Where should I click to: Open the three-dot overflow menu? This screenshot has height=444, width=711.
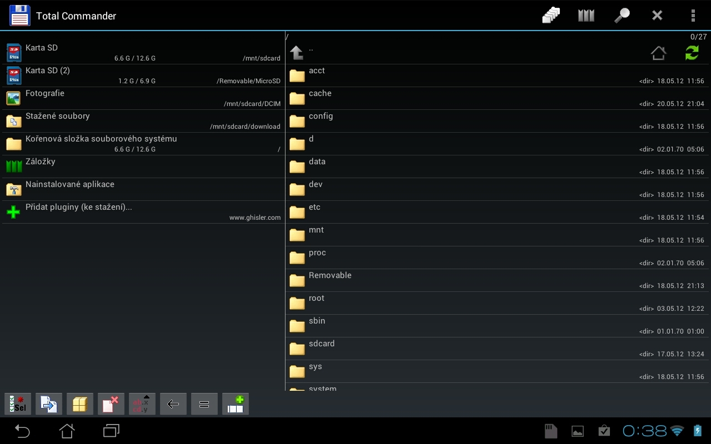point(693,16)
